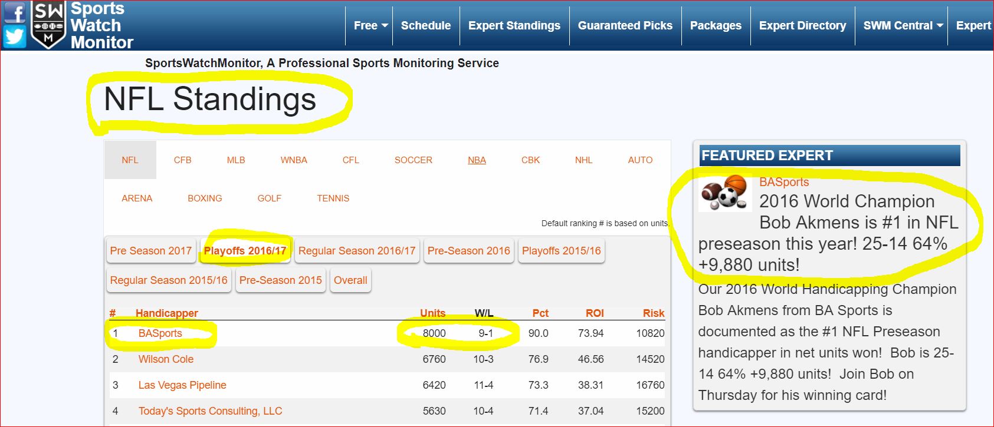Open the Facebook page icon

15,12
